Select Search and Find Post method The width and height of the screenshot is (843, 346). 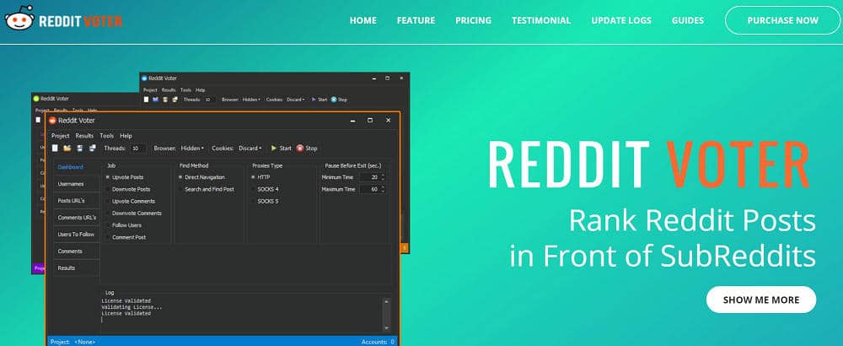pos(206,189)
